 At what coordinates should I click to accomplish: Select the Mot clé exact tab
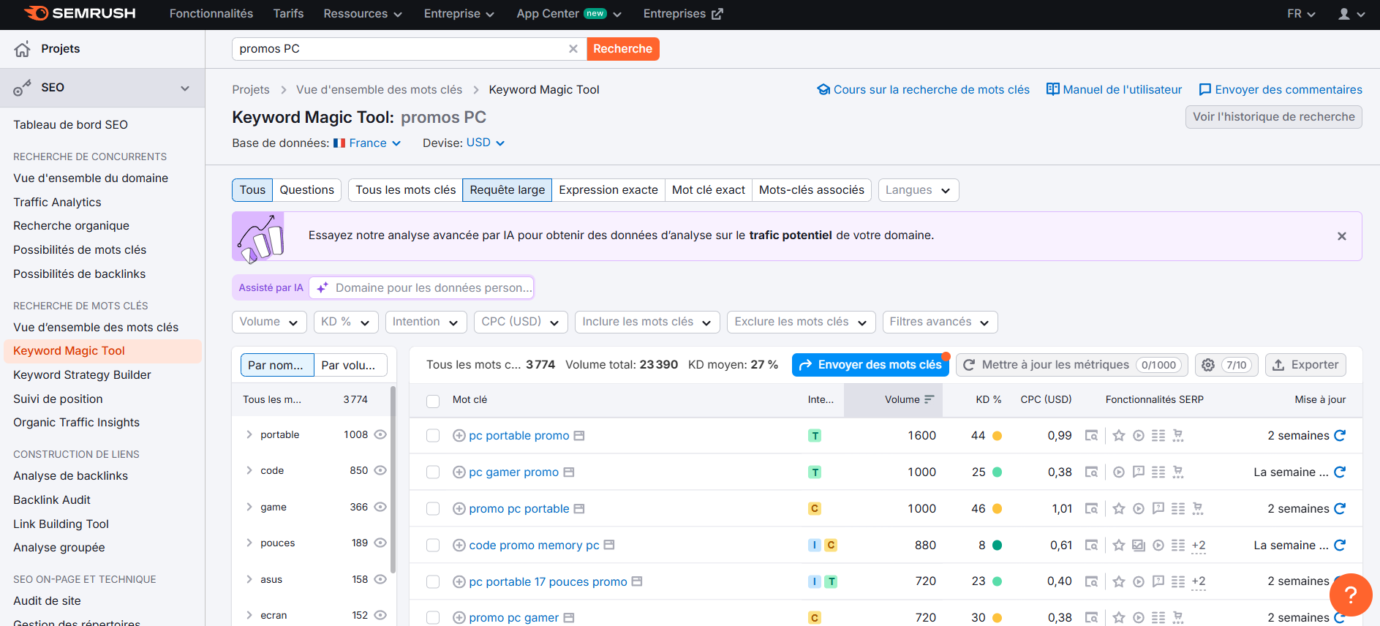click(709, 190)
